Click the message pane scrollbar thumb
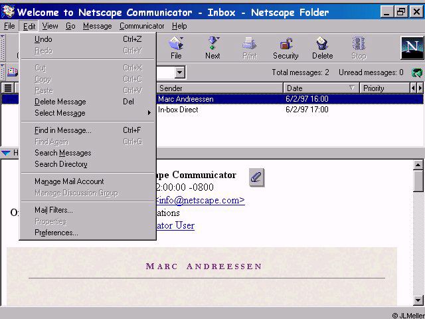425x319 pixels. [418, 181]
